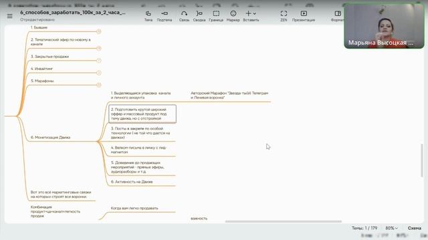This screenshot has height=240, width=428.
Task: Click the Схема outline button
Action: click(x=415, y=228)
